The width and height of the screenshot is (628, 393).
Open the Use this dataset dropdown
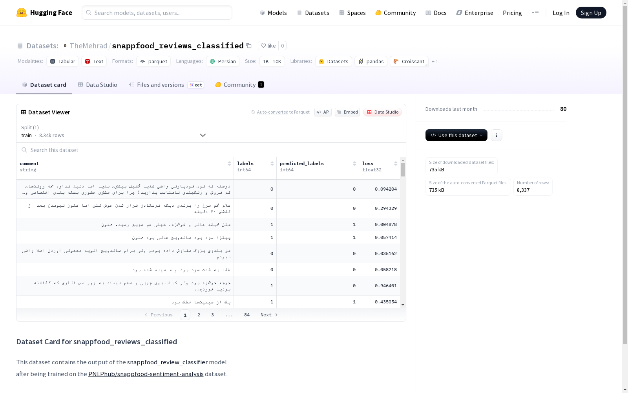pyautogui.click(x=456, y=135)
